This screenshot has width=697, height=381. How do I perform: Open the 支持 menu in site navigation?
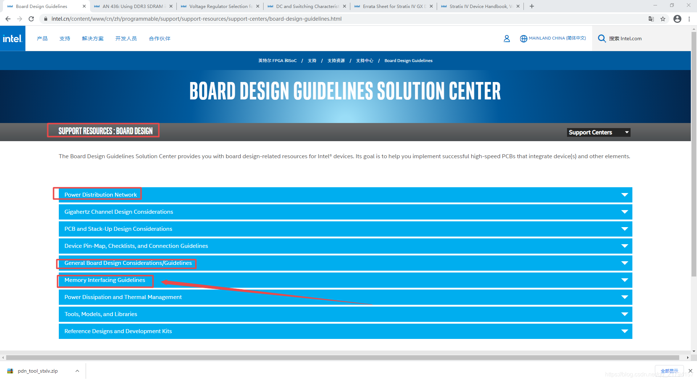pyautogui.click(x=65, y=38)
